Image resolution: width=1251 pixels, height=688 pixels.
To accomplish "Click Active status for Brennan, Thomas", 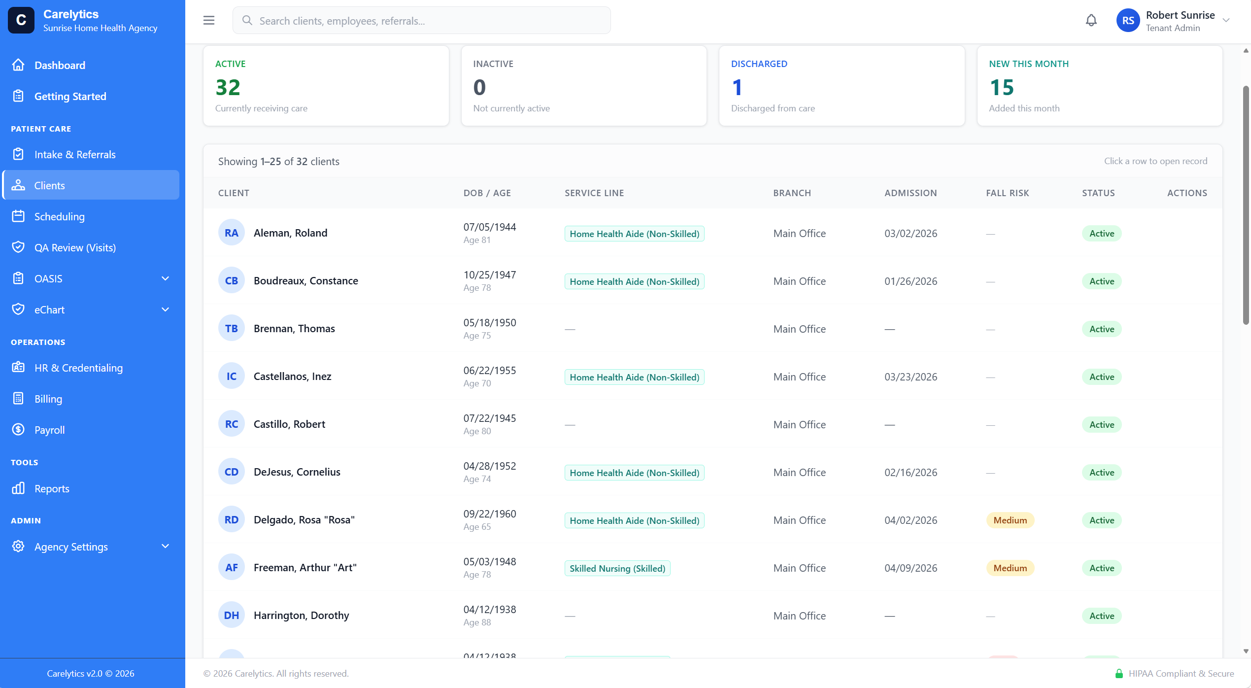I will (1102, 329).
